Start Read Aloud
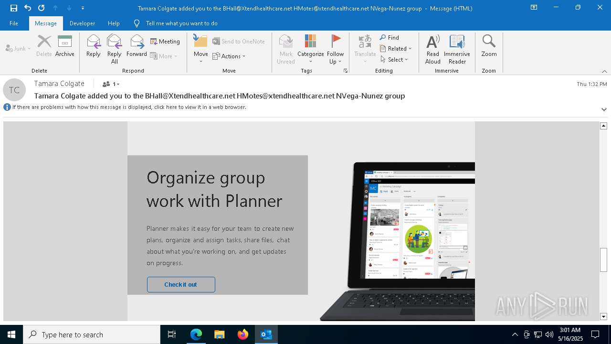Screen dimensions: 611x344 coord(433,49)
